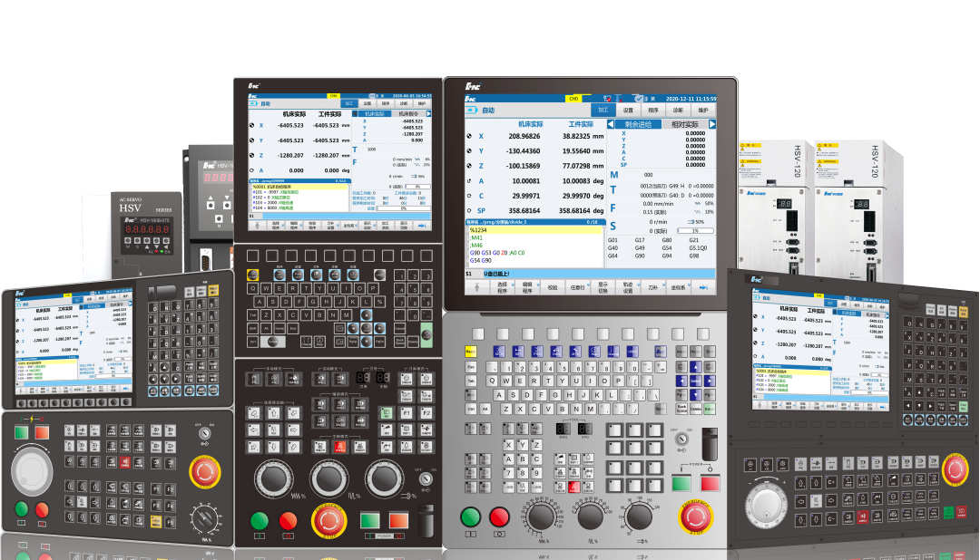Click left arrow beside 剩余进给

point(611,124)
